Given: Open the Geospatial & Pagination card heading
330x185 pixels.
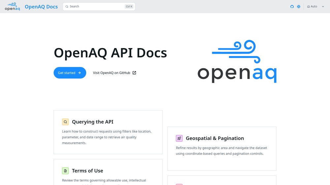Looking at the screenshot, I should click(x=215, y=138).
